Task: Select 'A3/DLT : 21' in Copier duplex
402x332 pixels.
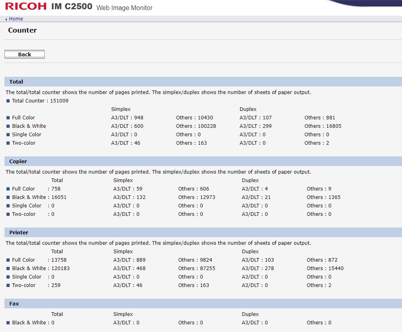Action: [x=256, y=197]
